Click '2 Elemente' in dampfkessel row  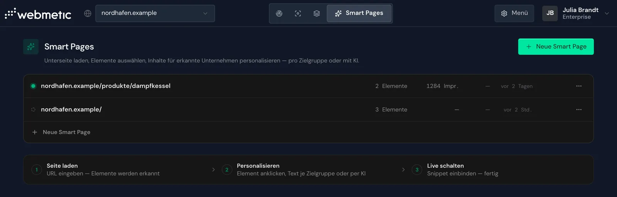(x=391, y=86)
